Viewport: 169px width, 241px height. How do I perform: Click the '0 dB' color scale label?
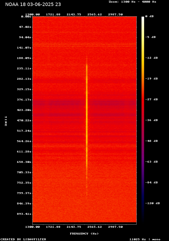tap(149, 16)
